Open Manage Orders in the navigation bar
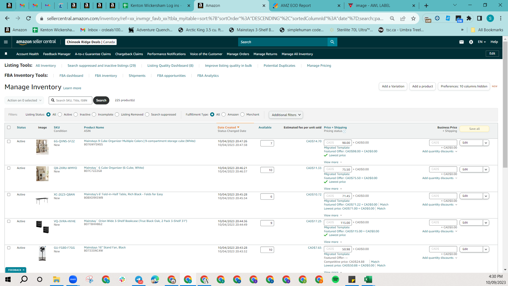Image resolution: width=508 pixels, height=286 pixels. 238,54
